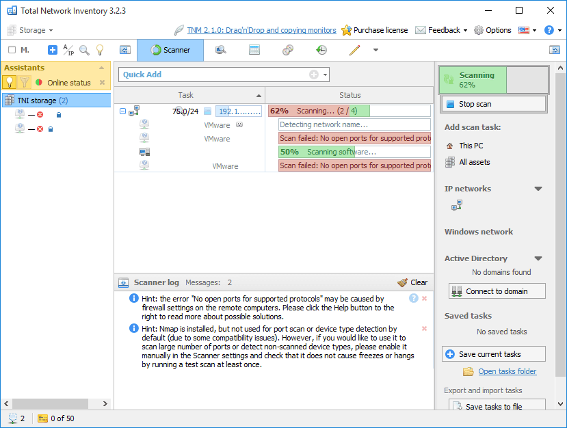
Task: Open the Storage menu
Action: click(30, 30)
